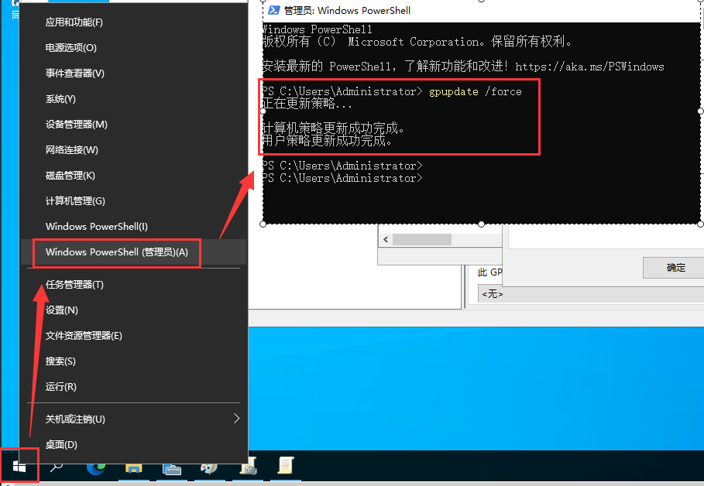
Task: Click the Windows Start button
Action: click(x=19, y=467)
